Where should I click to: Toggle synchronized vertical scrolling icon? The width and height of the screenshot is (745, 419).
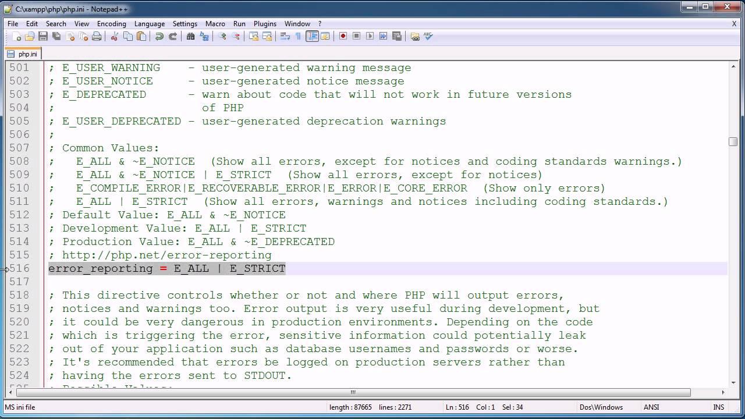(x=254, y=36)
